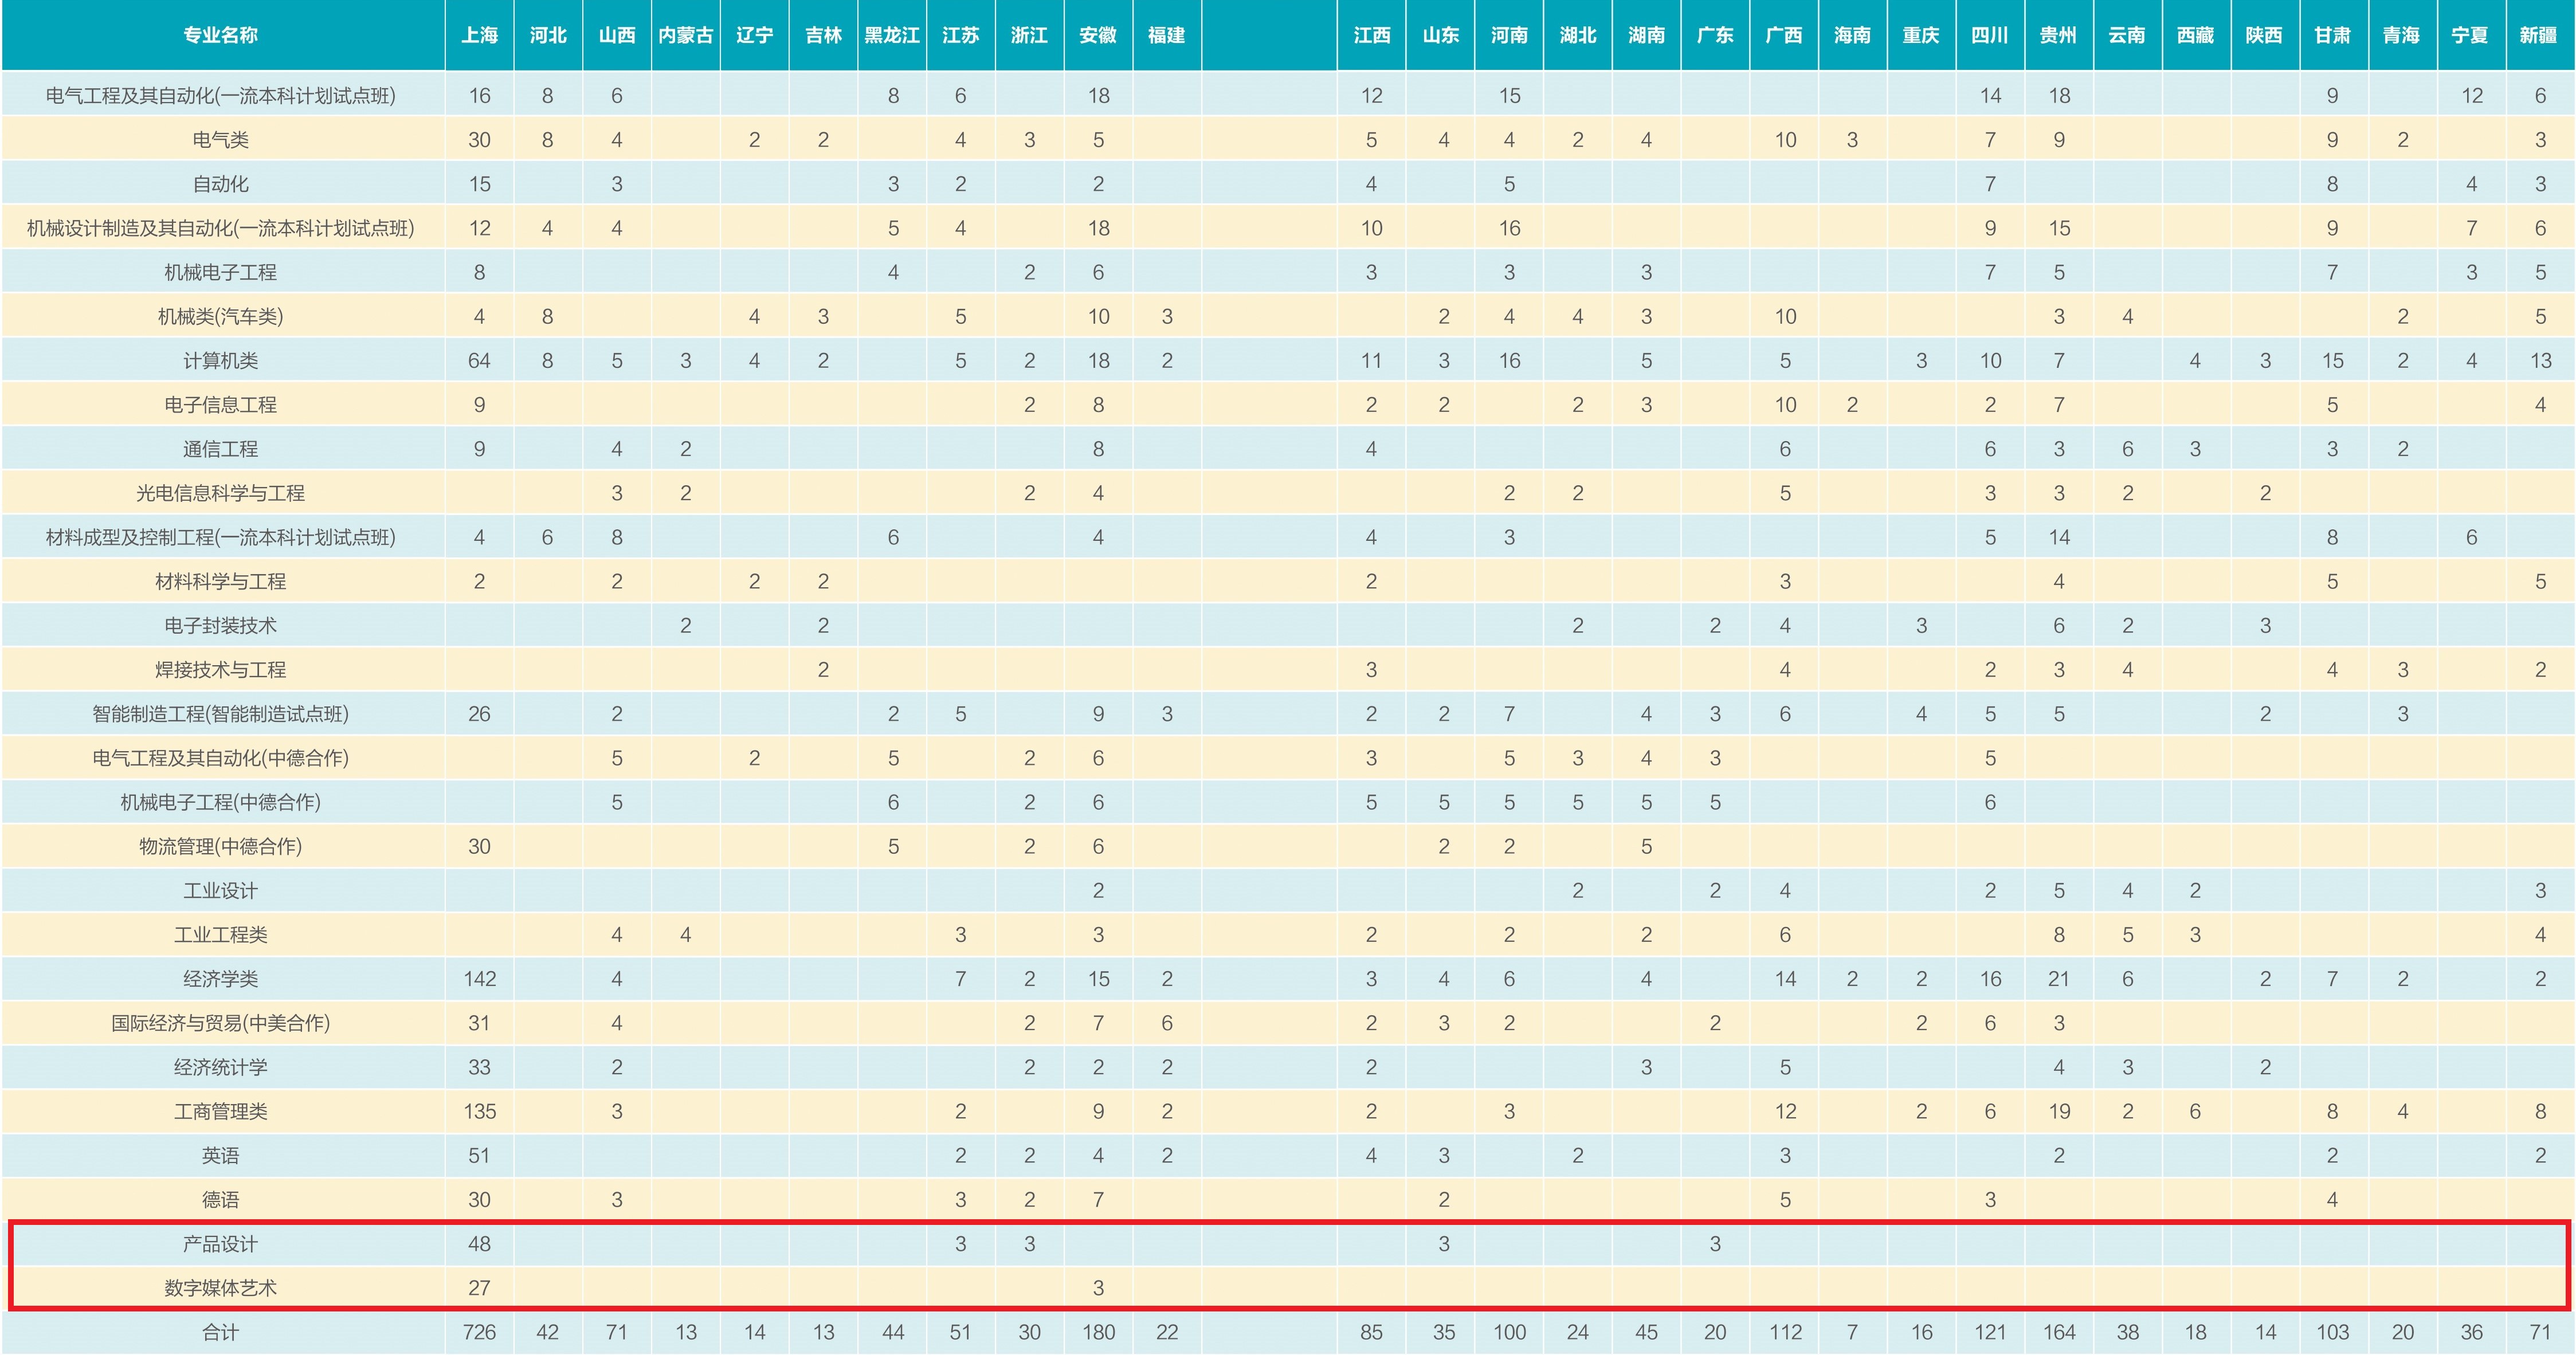Select the 四川 column header
Viewport: 2576px width, 1355px height.
1990,35
